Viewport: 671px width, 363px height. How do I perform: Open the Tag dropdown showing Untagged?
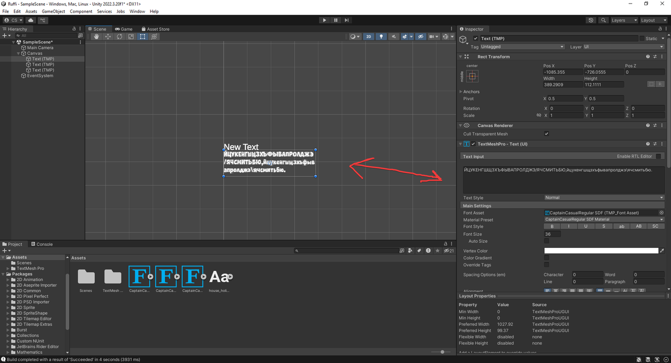[x=522, y=47]
